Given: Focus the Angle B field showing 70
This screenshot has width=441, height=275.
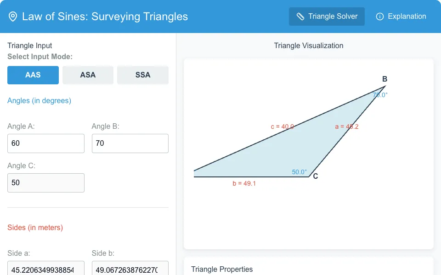Looking at the screenshot, I should tap(130, 143).
